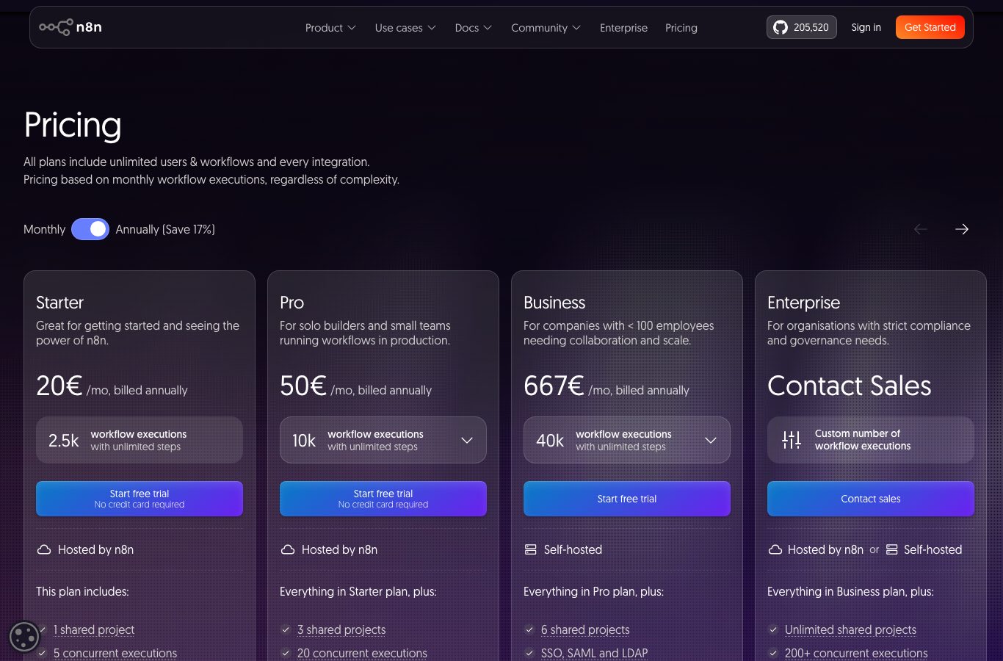Click Unlimited shared projects feature
1003x661 pixels.
pos(850,629)
